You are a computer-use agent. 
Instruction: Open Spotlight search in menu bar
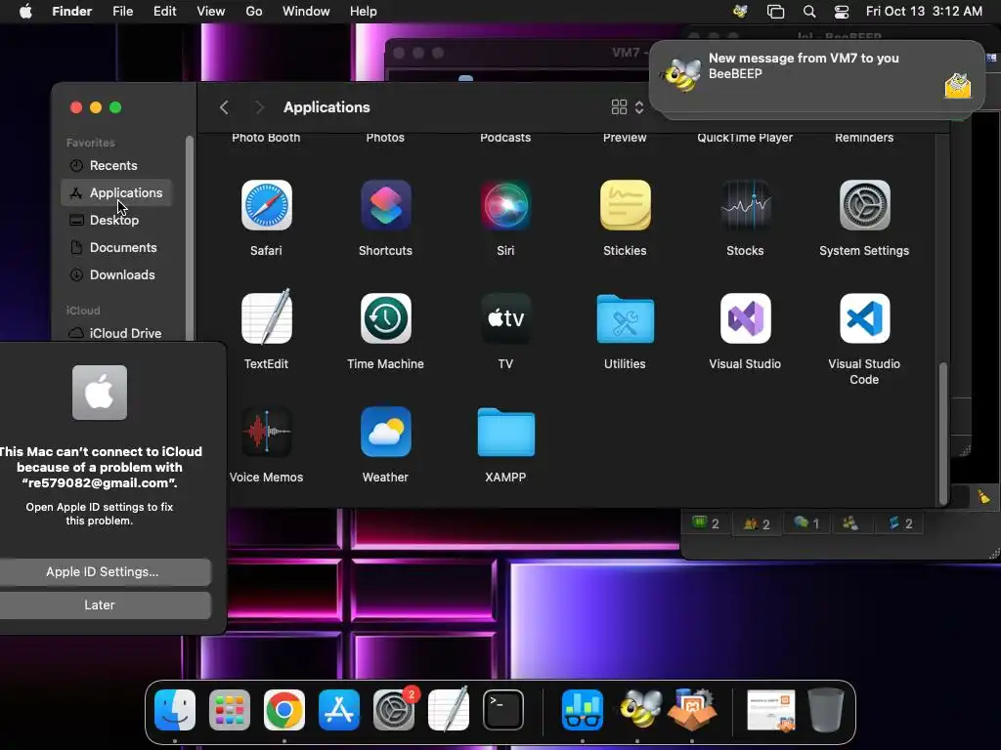pyautogui.click(x=809, y=12)
